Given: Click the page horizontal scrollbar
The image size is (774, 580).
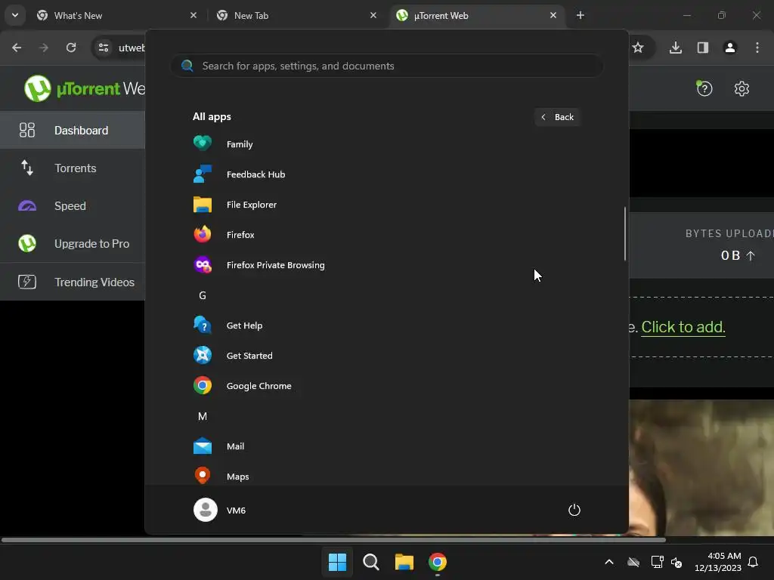Looking at the screenshot, I should point(333,539).
